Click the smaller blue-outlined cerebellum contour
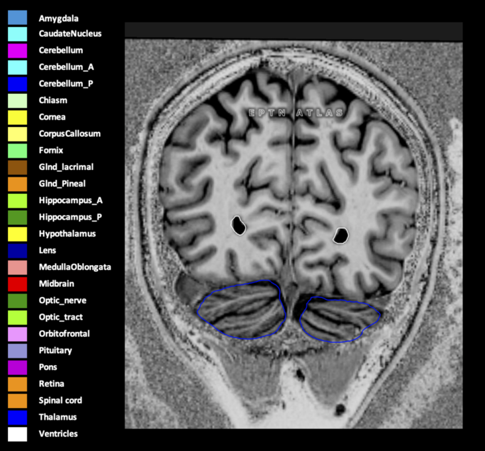The height and width of the screenshot is (451, 485). [x=340, y=319]
